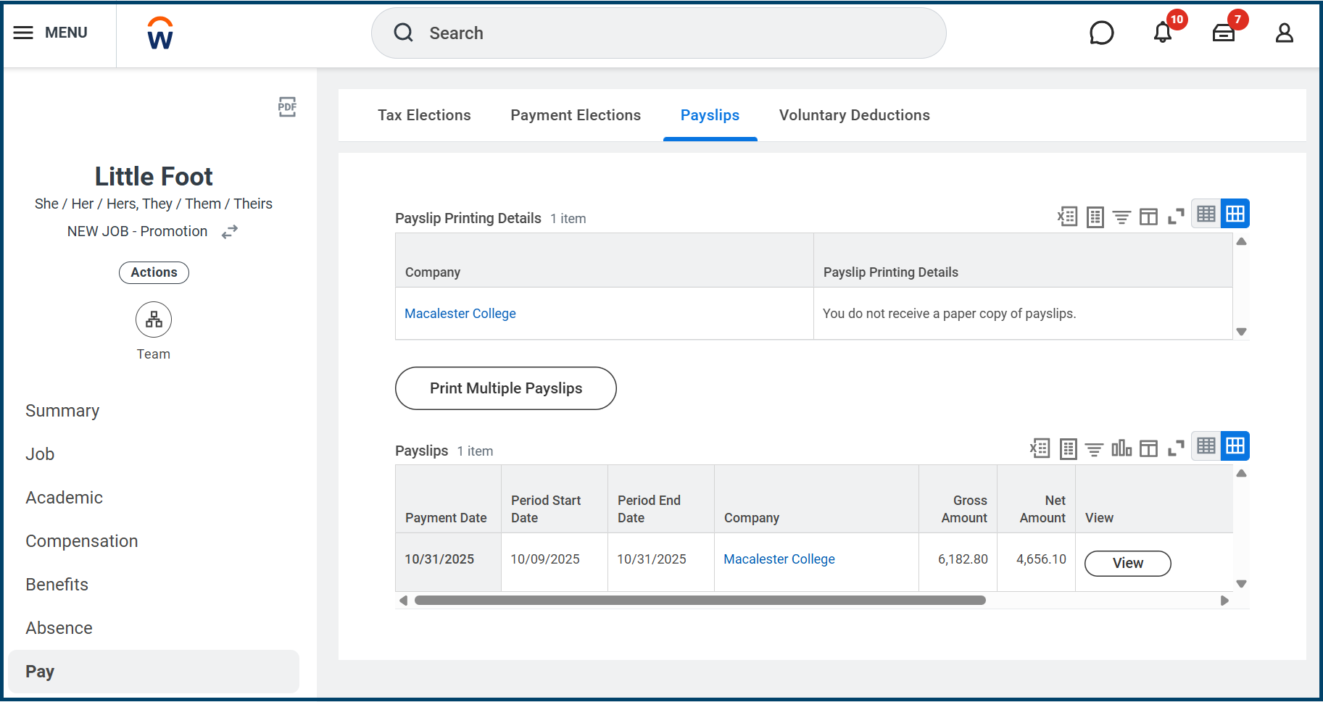
Task: Switch Payslips table to grid view
Action: point(1235,446)
